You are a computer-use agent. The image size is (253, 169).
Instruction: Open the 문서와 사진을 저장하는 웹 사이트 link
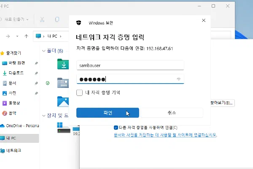pyautogui.click(x=165, y=135)
